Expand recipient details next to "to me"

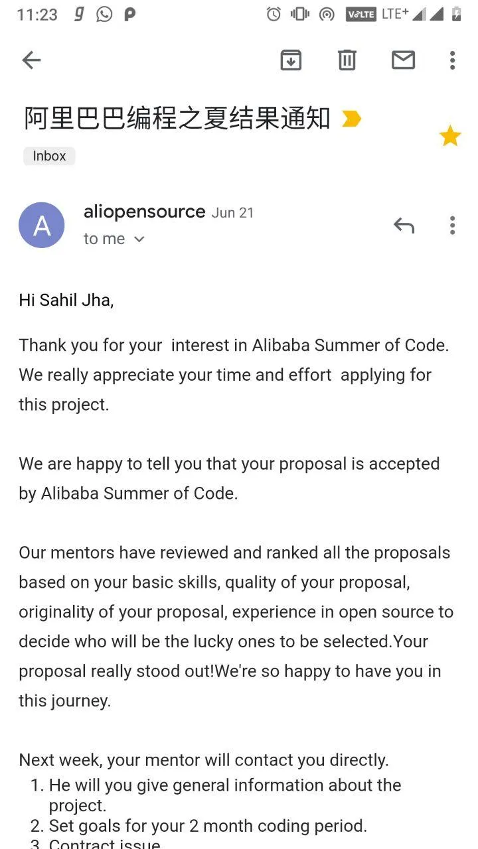click(x=139, y=239)
